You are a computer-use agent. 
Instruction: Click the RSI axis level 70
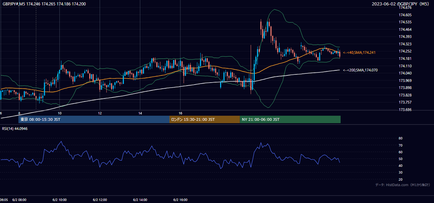click(x=401, y=145)
